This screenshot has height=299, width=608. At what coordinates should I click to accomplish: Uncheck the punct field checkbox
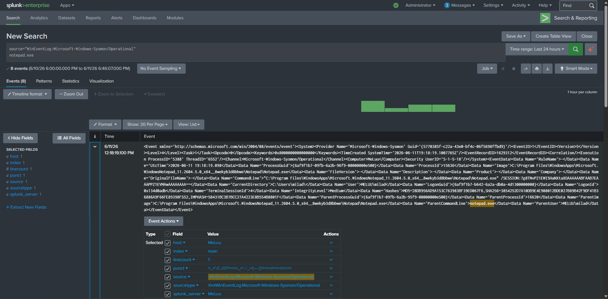tap(168, 269)
